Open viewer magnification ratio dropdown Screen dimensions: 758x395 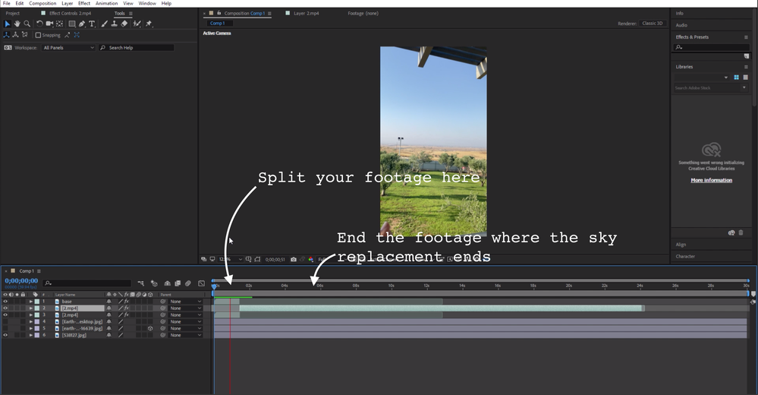click(231, 260)
